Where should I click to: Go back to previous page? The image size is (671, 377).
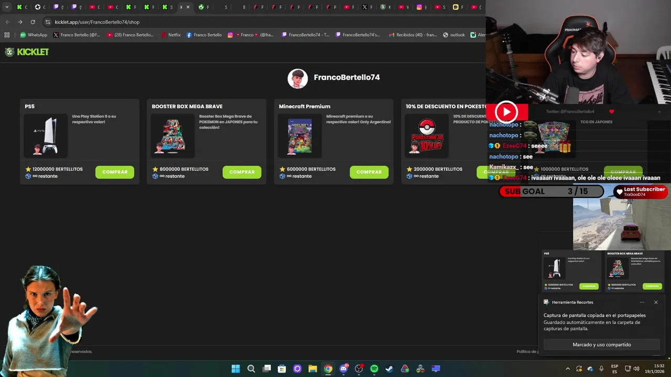[7, 22]
